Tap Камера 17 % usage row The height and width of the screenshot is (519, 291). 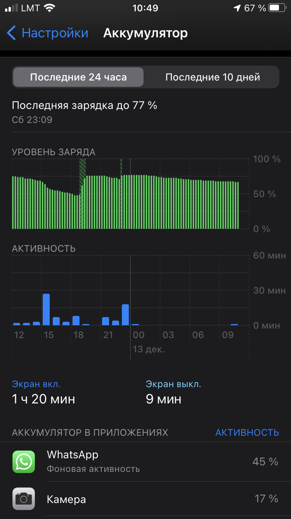point(145,499)
